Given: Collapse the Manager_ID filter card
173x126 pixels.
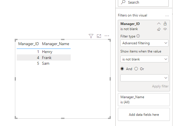Looking at the screenshot, I should coord(159,24).
